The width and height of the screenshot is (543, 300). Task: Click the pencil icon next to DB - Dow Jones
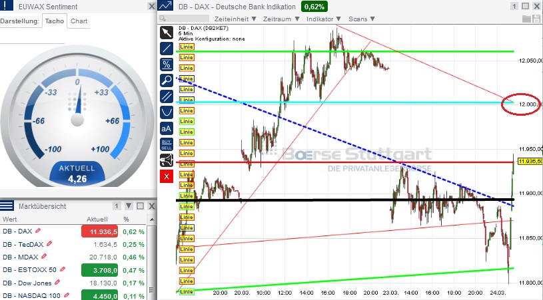pos(57,283)
